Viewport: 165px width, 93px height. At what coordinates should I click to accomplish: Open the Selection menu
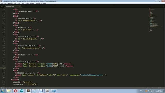click(x=10, y=3)
